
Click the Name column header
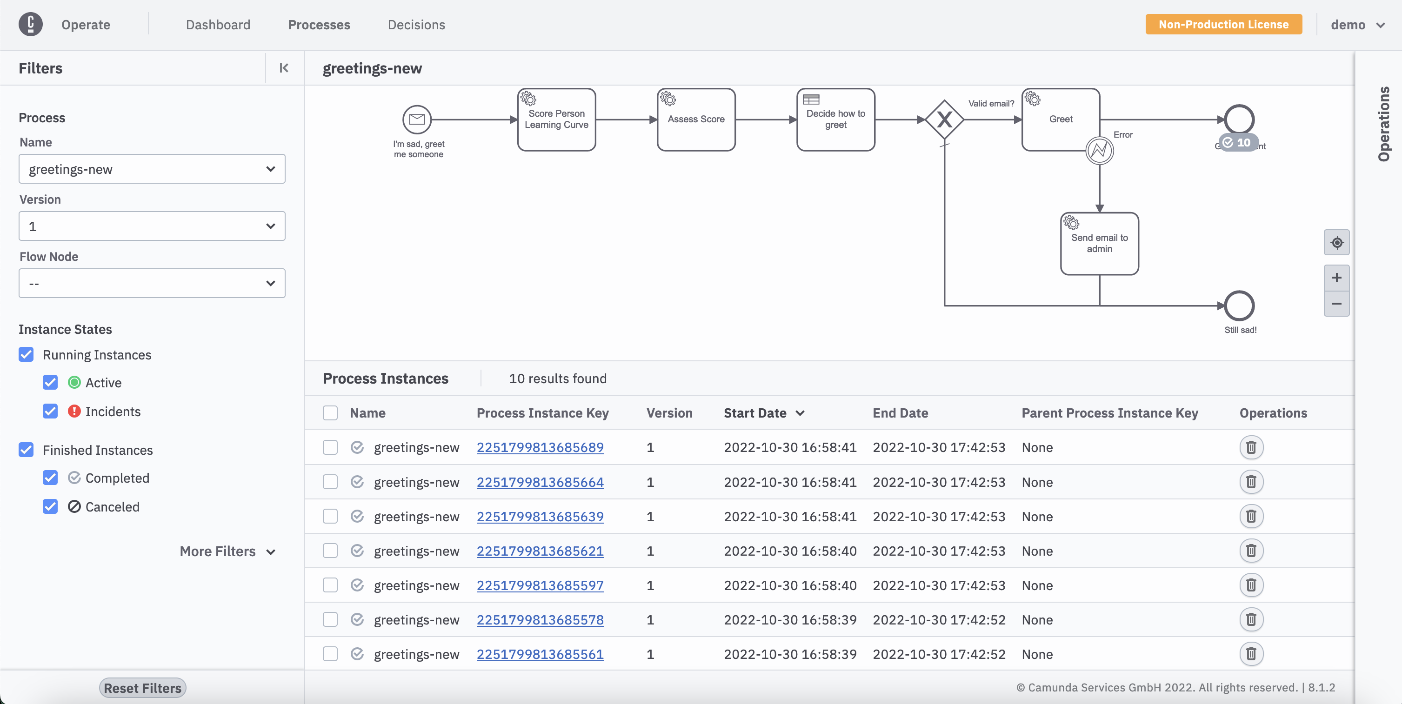click(368, 413)
